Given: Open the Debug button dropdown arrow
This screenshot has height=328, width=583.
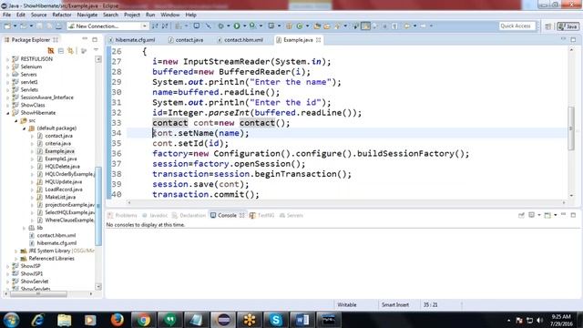Looking at the screenshot, I should pyautogui.click(x=229, y=26).
